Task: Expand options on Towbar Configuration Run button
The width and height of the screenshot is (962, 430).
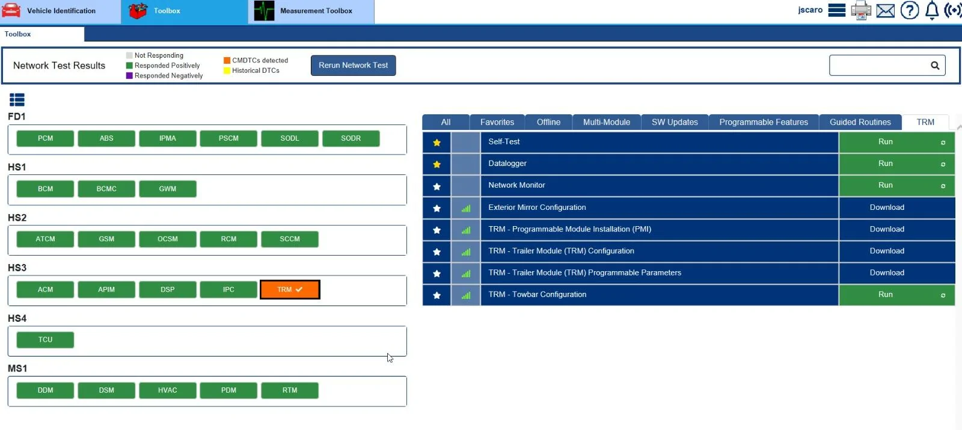Action: (x=943, y=295)
